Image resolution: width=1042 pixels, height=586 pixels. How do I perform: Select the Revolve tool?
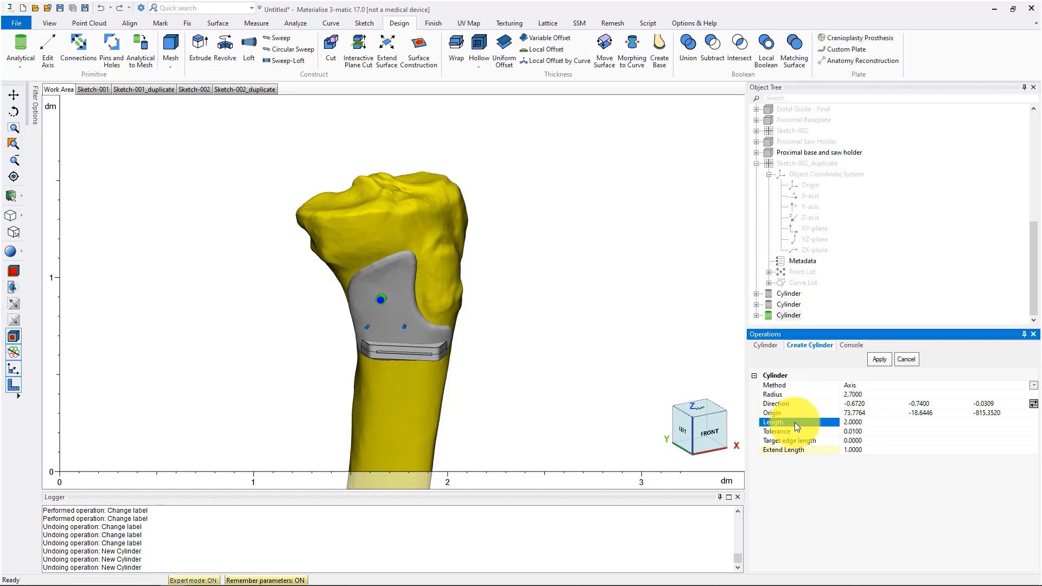pos(225,43)
